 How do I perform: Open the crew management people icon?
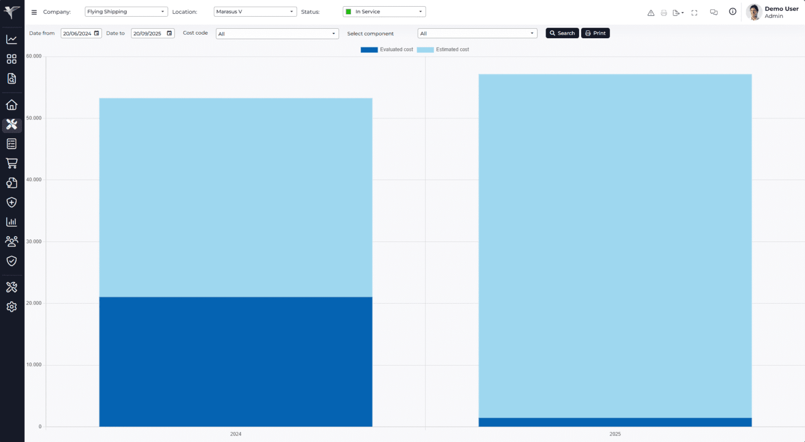point(12,241)
